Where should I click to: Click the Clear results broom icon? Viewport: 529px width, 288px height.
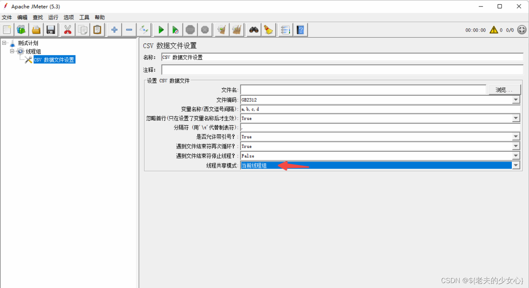pyautogui.click(x=222, y=30)
